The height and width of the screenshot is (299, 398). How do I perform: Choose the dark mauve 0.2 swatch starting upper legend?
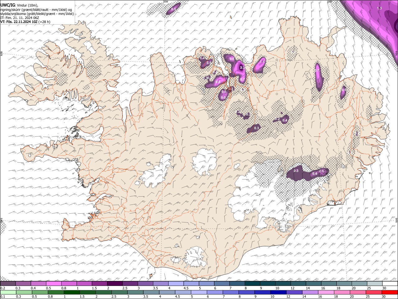pyautogui.click(x=8, y=283)
